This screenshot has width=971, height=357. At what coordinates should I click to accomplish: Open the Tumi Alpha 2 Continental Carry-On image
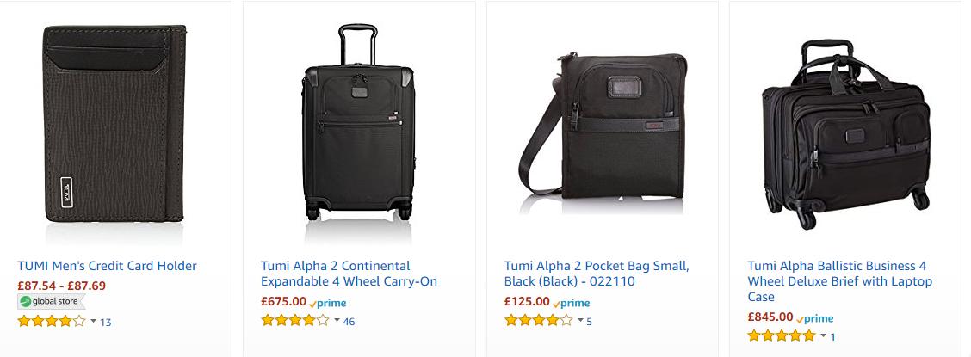point(359,122)
